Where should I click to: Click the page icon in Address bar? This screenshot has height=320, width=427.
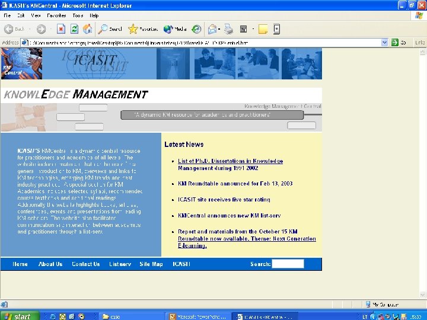25,43
